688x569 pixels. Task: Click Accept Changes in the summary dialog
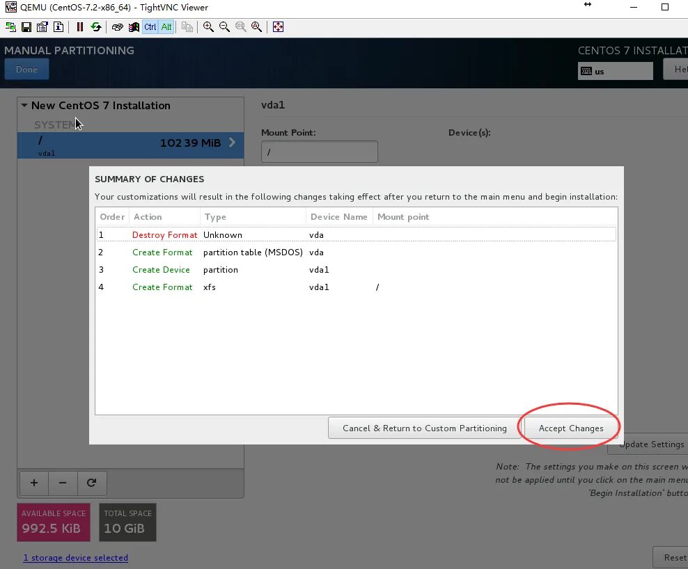tap(571, 428)
